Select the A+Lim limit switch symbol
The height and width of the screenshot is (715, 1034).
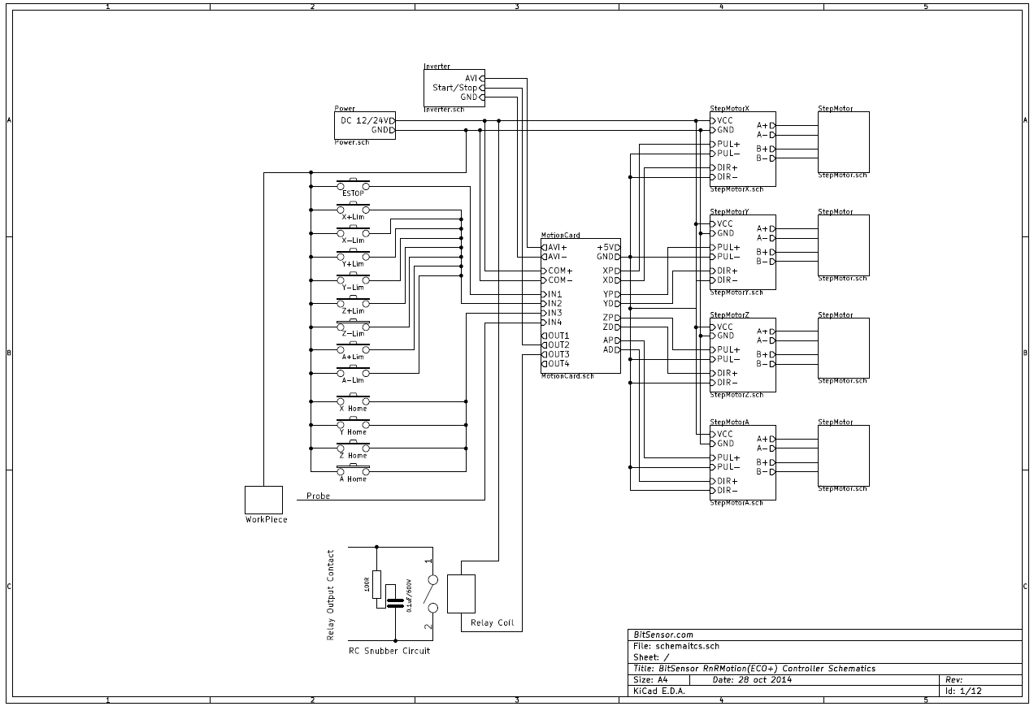point(353,349)
